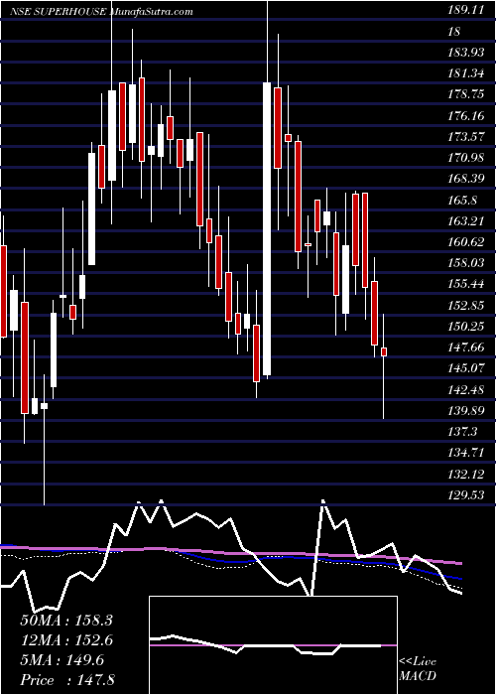The height and width of the screenshot is (695, 496).
Task: Select price level 155.44 on the axis
Action: [465, 285]
